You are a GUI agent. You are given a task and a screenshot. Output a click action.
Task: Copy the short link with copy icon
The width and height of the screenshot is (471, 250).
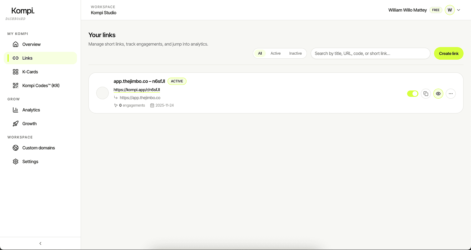426,94
